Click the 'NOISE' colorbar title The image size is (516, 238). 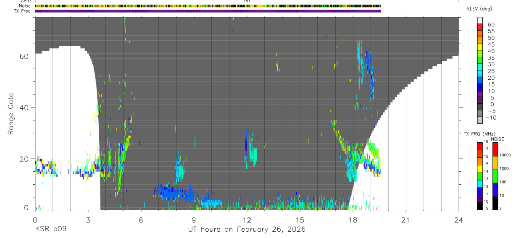pyautogui.click(x=497, y=139)
